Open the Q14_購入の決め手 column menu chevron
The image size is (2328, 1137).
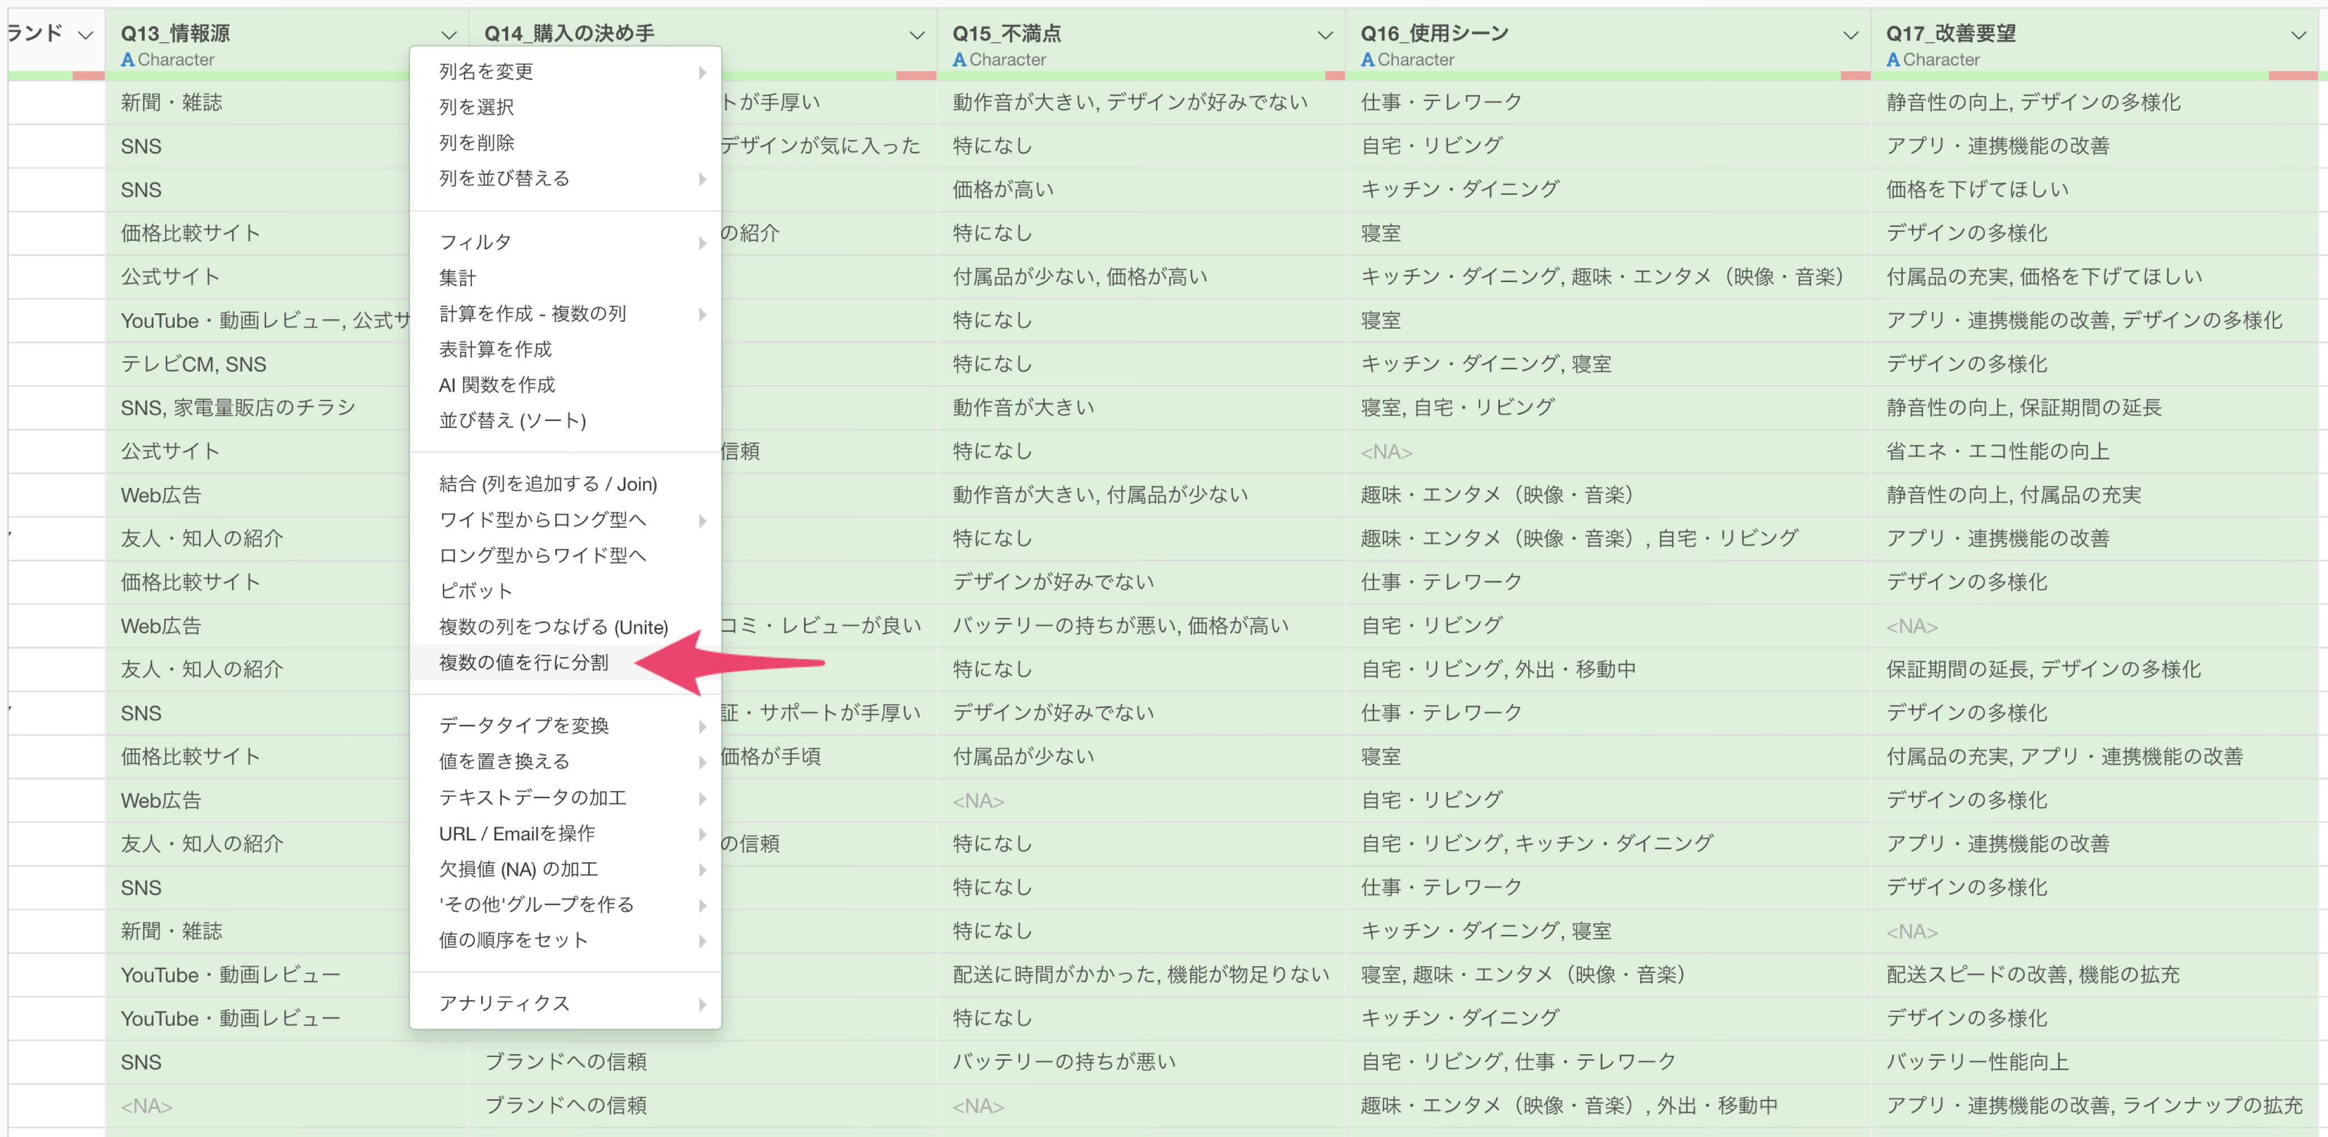pos(916,34)
